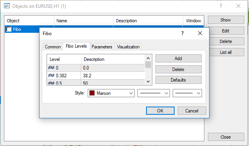Open the Maroon color dropdown
This screenshot has width=249, height=146.
click(111, 93)
